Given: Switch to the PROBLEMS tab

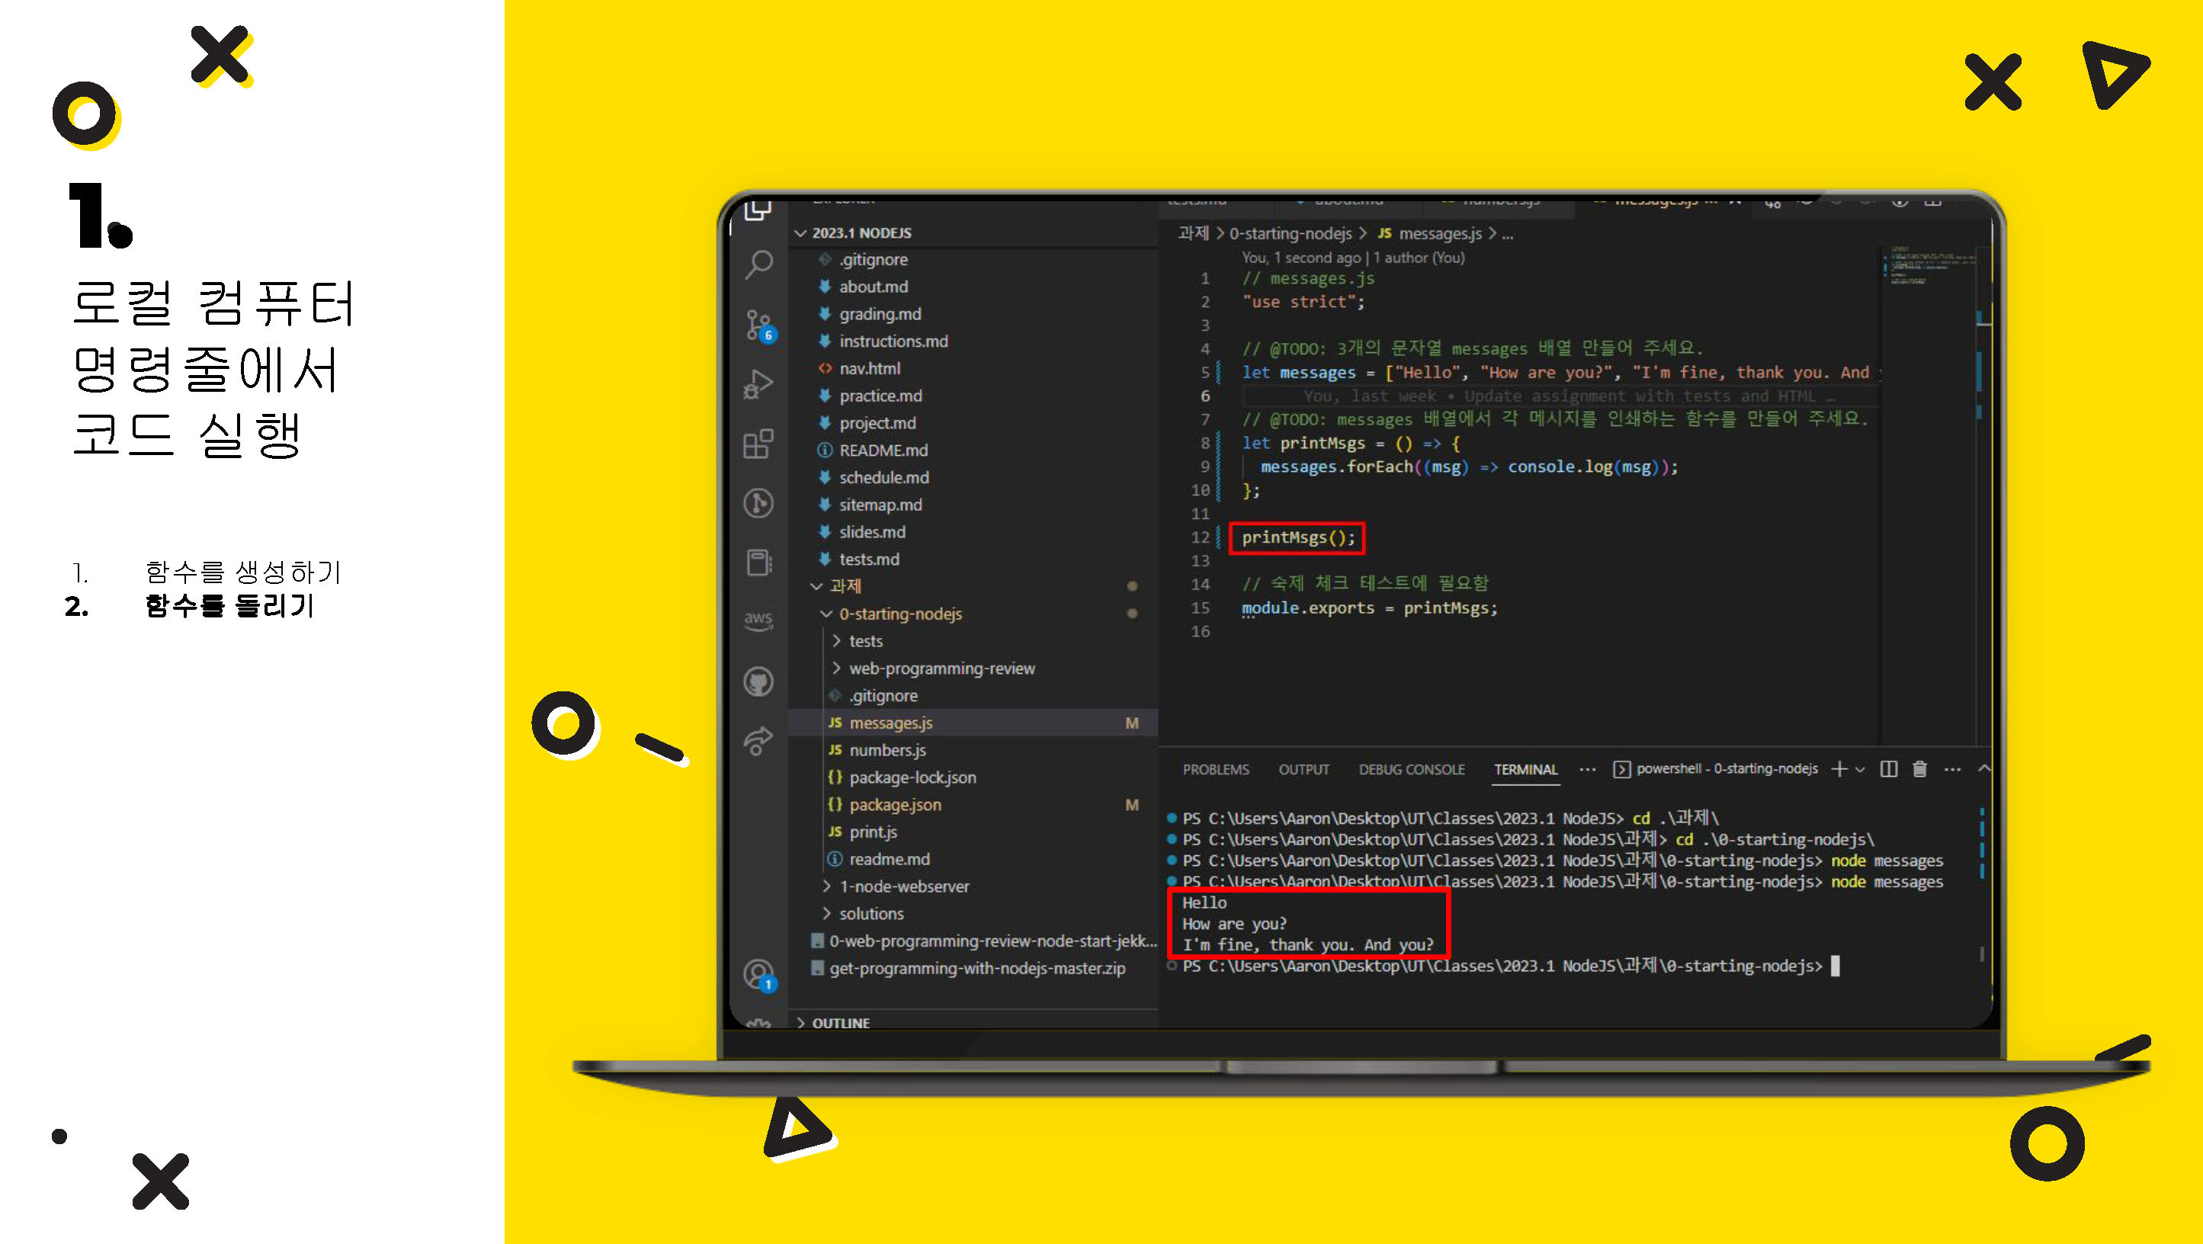Looking at the screenshot, I should pos(1216,769).
